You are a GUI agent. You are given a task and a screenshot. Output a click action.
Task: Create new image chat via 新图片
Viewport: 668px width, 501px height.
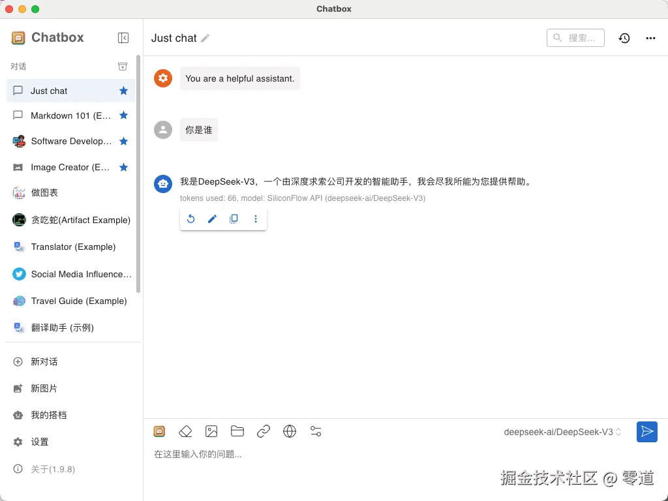[70, 389]
